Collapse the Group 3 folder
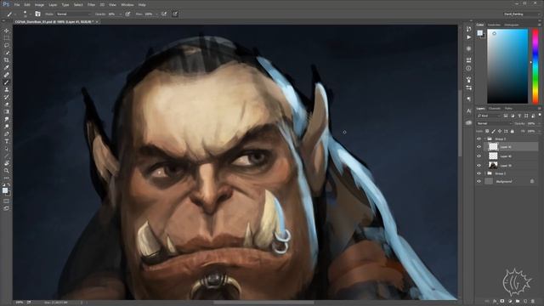 point(485,139)
